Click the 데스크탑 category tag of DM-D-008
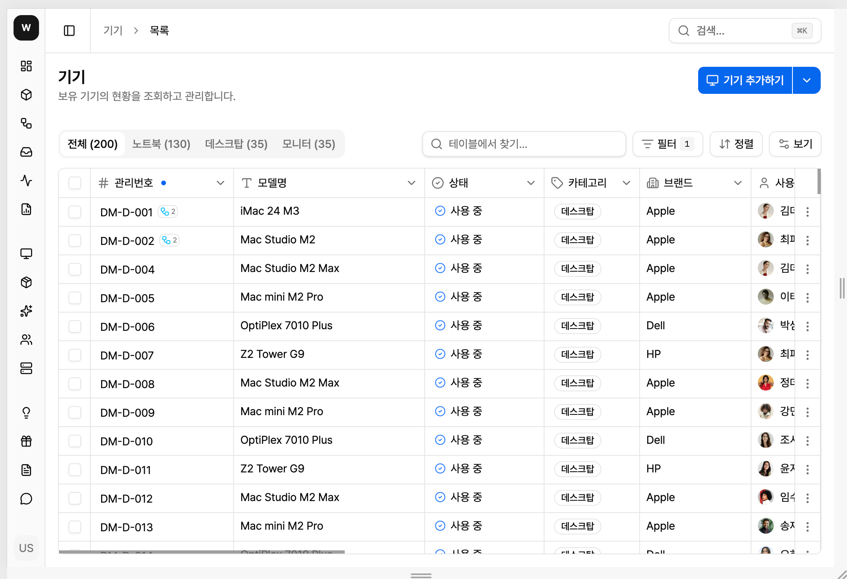Viewport: 847px width, 579px height. [x=578, y=383]
